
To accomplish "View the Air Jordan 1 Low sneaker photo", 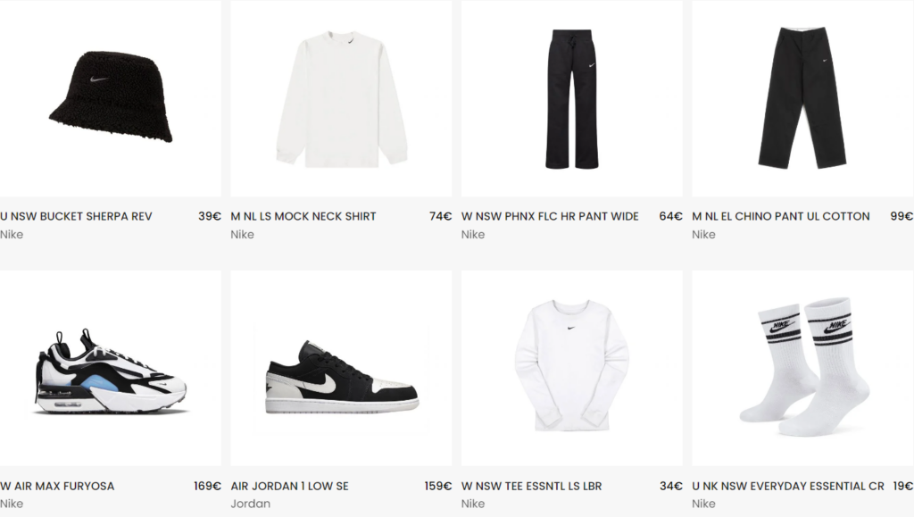I will click(x=341, y=368).
